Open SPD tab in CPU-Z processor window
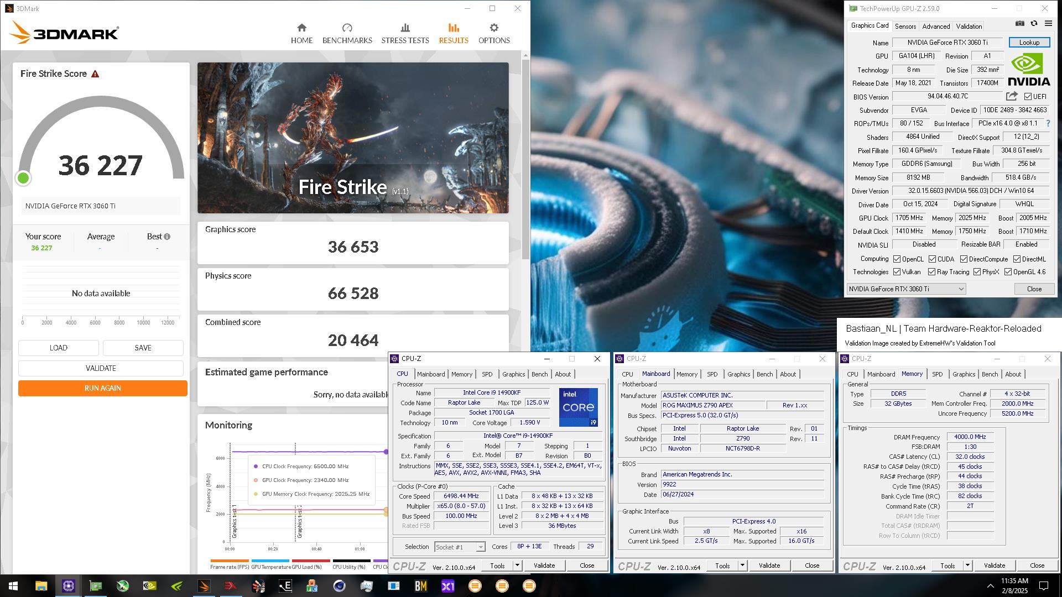The image size is (1062, 597). tap(487, 374)
